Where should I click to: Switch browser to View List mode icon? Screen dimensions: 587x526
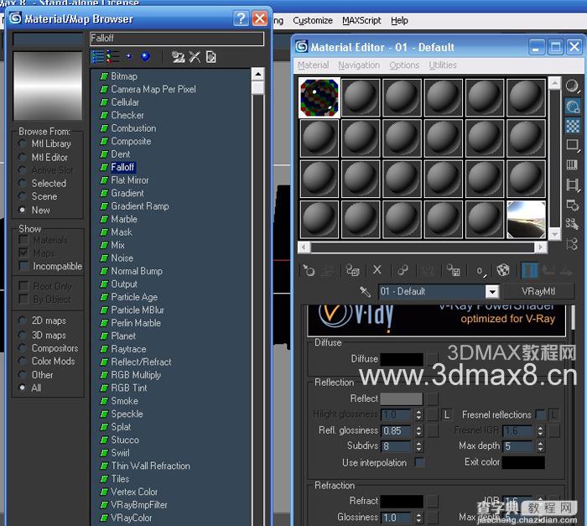[x=98, y=57]
